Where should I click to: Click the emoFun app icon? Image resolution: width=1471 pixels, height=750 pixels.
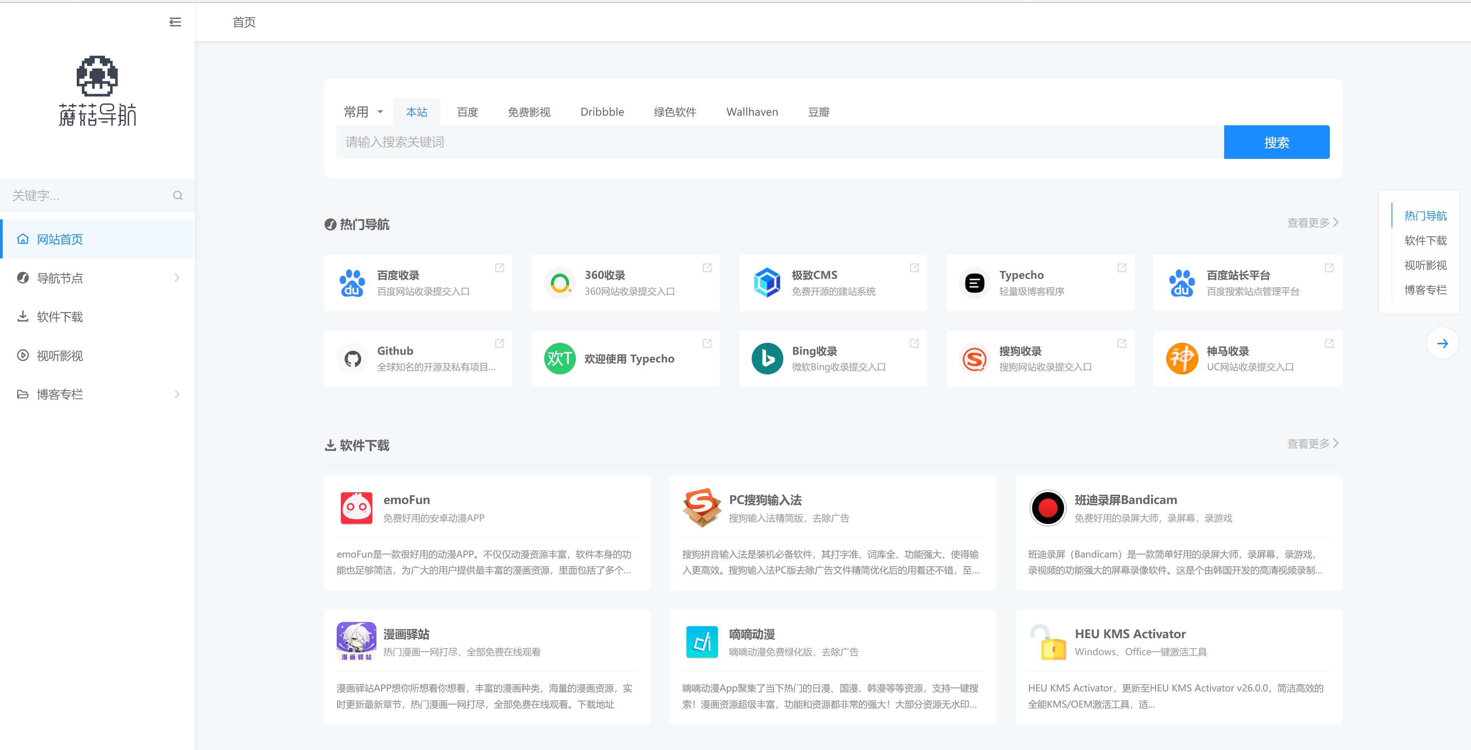pos(356,508)
